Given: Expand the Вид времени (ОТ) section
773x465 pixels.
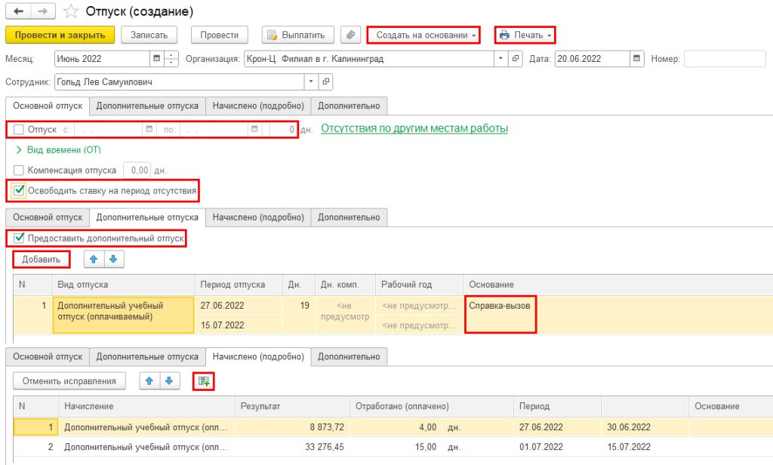Looking at the screenshot, I should tap(58, 150).
